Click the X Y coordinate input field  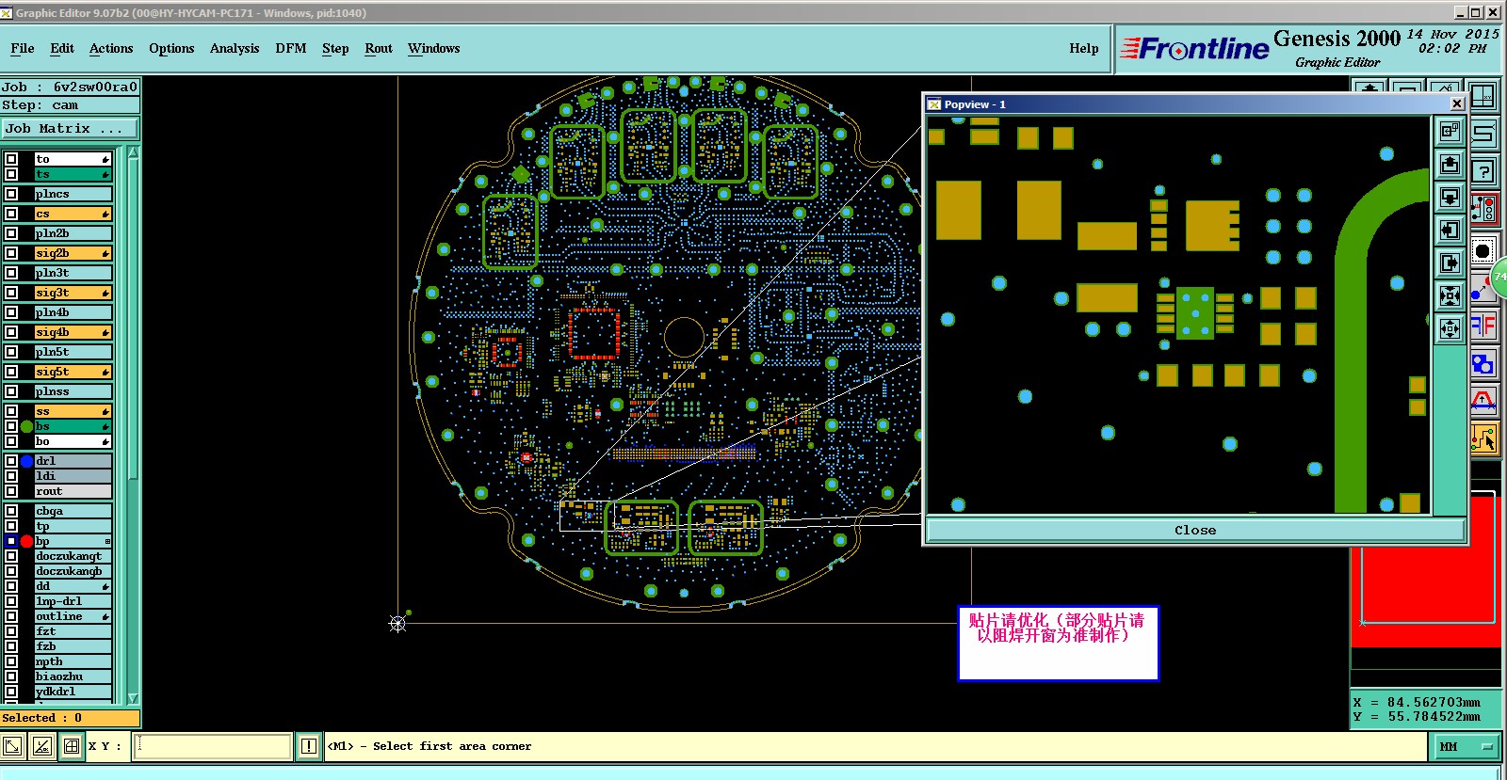(x=214, y=746)
